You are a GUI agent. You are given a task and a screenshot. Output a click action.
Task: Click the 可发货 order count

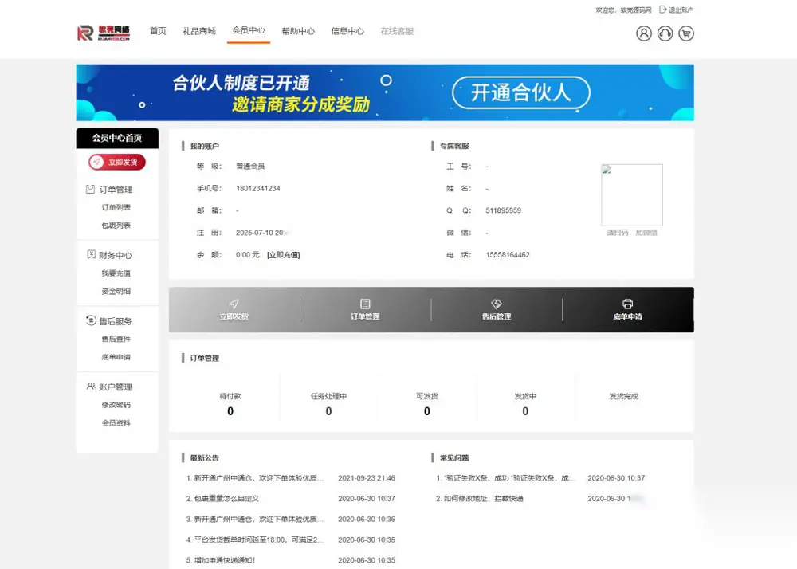click(x=427, y=411)
